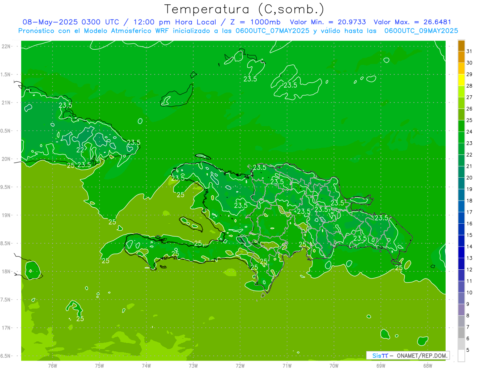Click the legend value 5
480x371 pixels.
pos(468,350)
